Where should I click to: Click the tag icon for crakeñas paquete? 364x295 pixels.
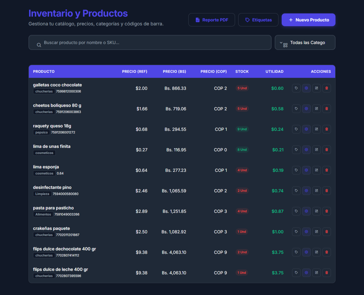(x=296, y=232)
